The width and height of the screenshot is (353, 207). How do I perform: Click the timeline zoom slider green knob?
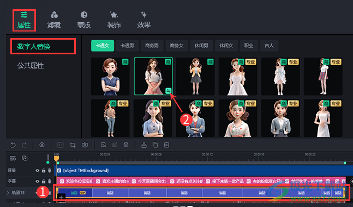pyautogui.click(x=47, y=162)
